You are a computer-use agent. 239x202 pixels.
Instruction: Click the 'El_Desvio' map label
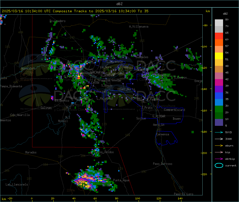(x=62, y=101)
